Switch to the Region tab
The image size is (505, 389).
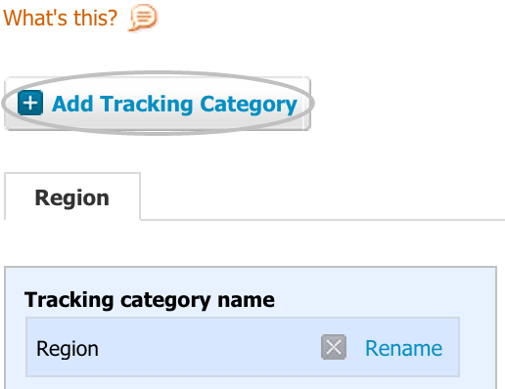click(x=72, y=196)
